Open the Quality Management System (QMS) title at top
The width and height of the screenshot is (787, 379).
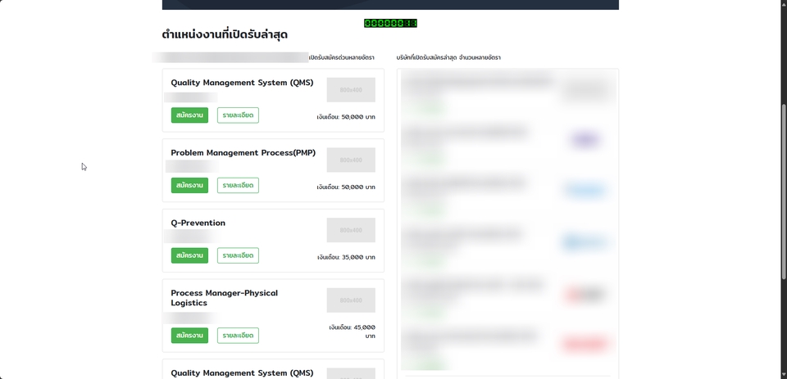pyautogui.click(x=242, y=83)
